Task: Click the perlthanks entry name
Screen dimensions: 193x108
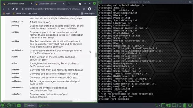Action: 17,50
